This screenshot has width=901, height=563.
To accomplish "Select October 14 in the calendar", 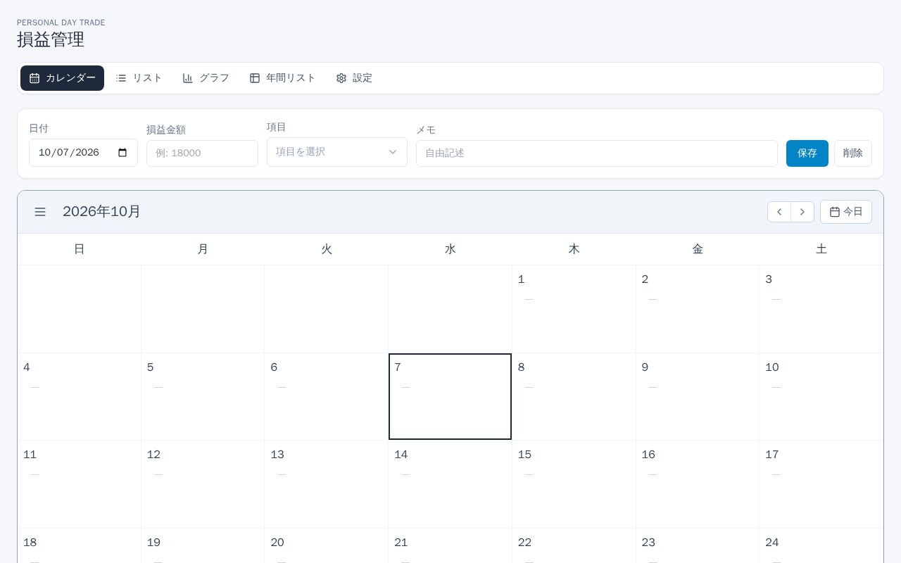I will [x=450, y=484].
